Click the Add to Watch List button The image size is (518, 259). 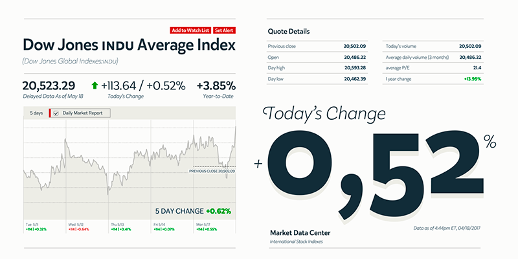pyautogui.click(x=190, y=30)
